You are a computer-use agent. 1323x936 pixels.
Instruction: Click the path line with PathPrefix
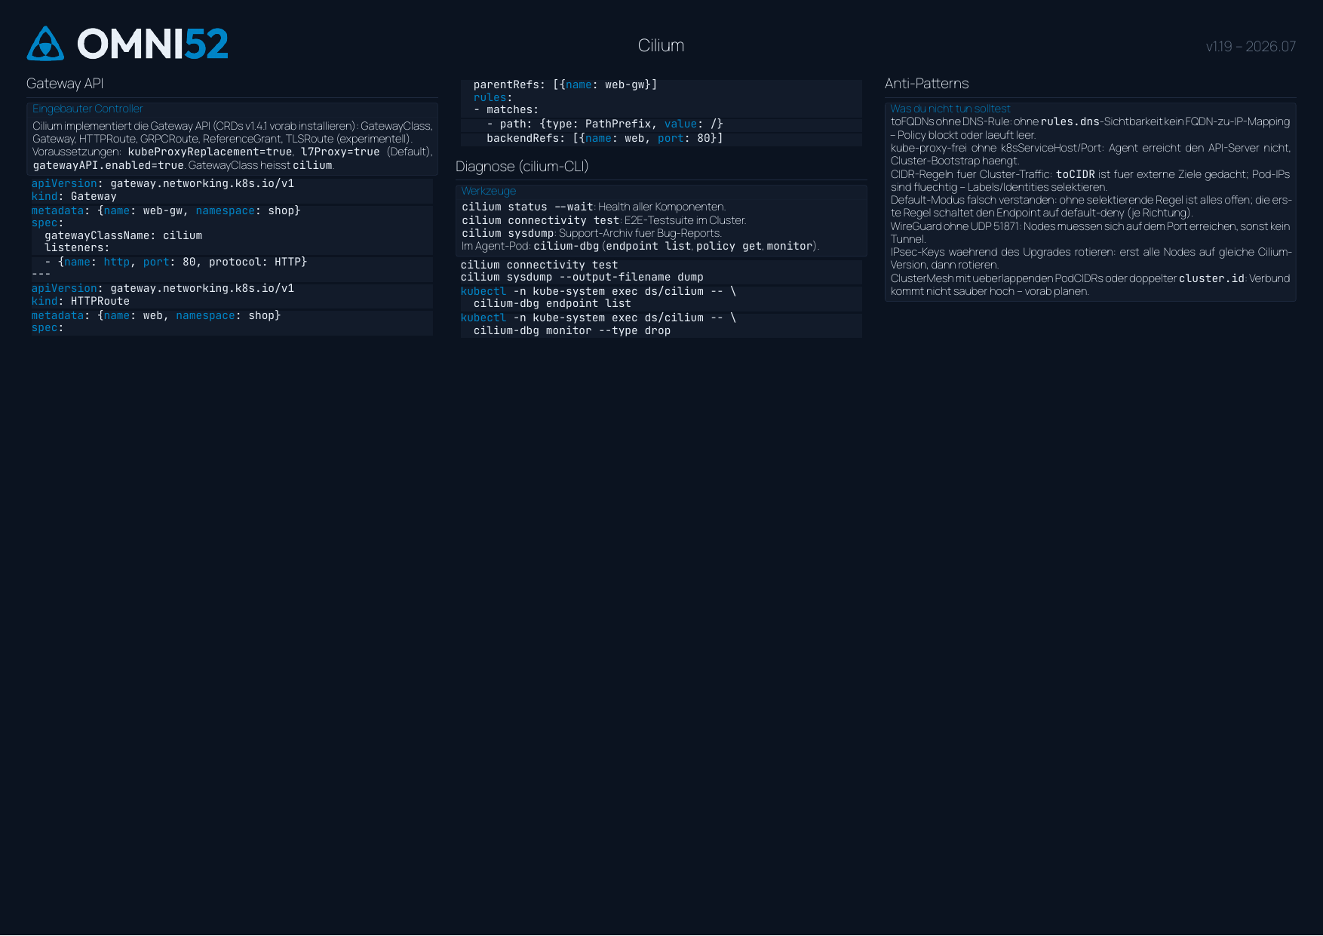click(x=604, y=124)
